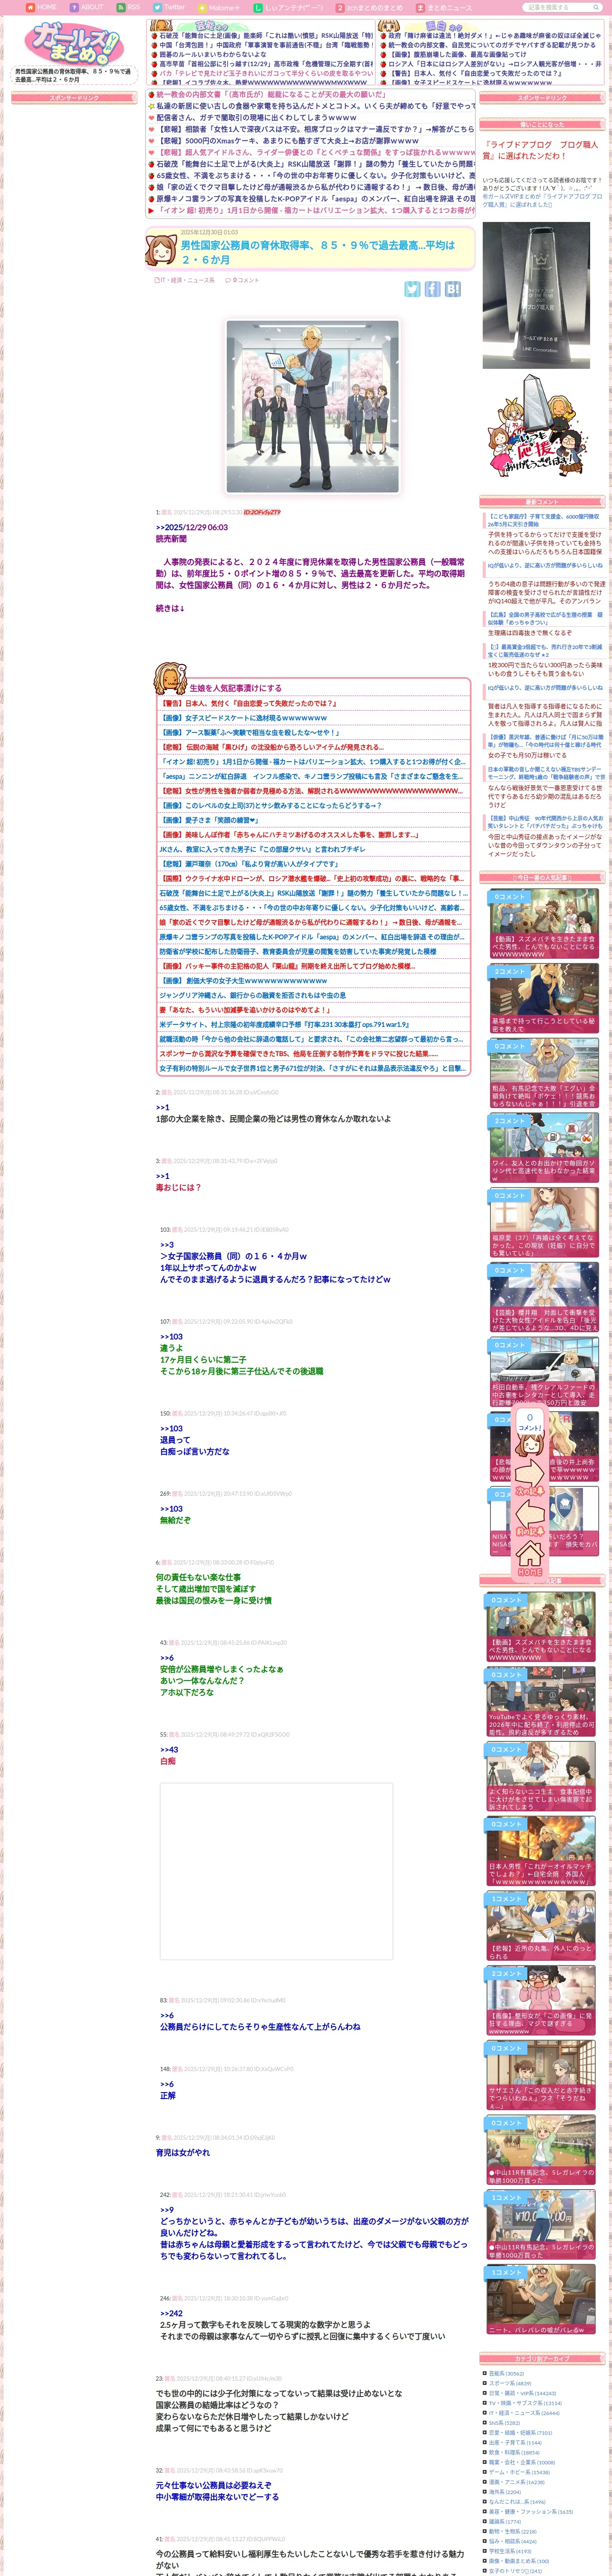Screen dimensions: 612x2576
Task: Open the Twitter link in top bar
Action: 169,7
